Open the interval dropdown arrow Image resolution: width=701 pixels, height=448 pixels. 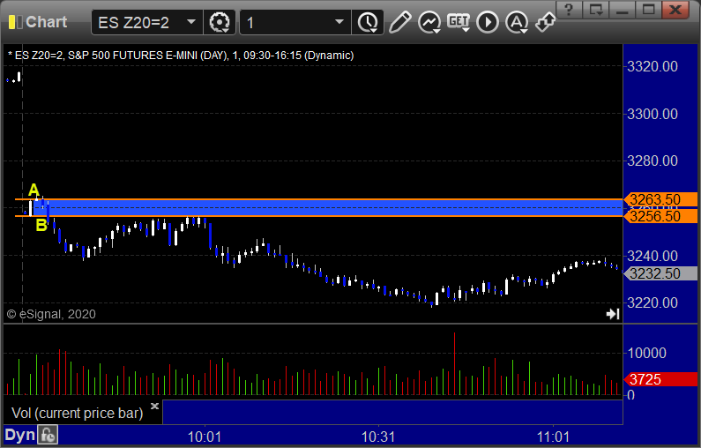(x=339, y=22)
